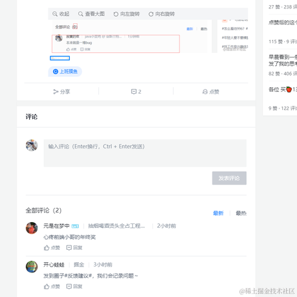The width and height of the screenshot is (297, 297).
Task: Submit with the 发表评论 button
Action: (x=229, y=178)
